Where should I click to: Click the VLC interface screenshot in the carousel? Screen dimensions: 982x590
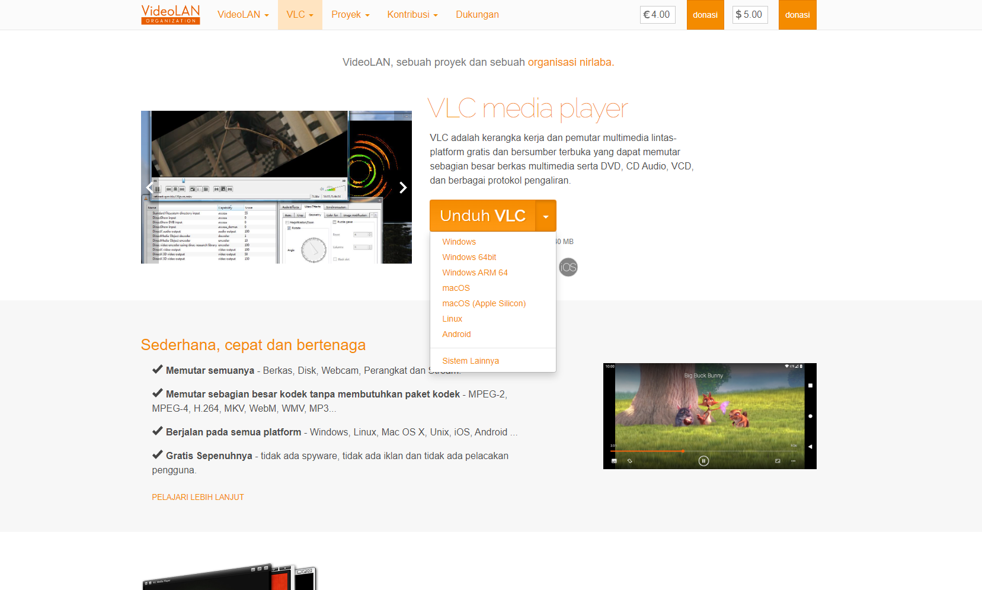[x=276, y=187]
